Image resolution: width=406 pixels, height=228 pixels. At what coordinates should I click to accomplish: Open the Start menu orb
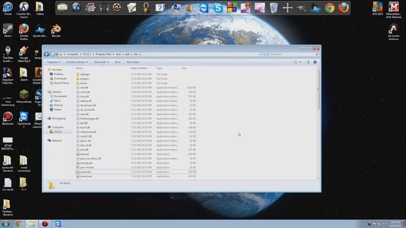tap(6, 224)
